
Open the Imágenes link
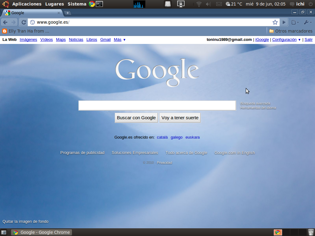[28, 40]
